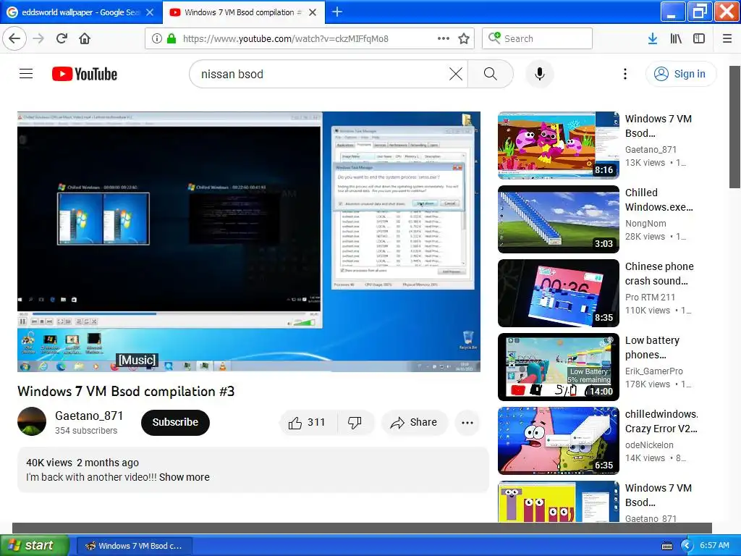Screen dimensions: 741x556
Task: Share this video
Action: [x=414, y=422]
